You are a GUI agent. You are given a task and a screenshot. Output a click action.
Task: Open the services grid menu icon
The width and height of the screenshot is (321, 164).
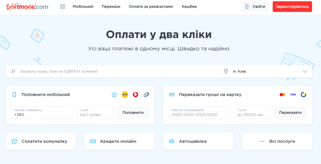(x=62, y=7)
